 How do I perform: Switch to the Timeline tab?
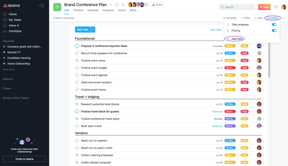point(78,10)
